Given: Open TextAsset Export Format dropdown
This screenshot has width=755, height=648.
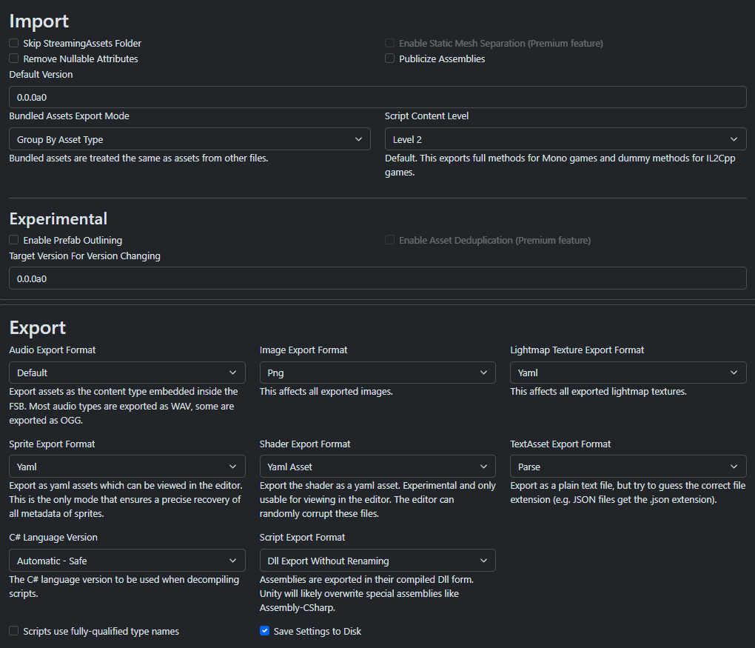Looking at the screenshot, I should click(628, 467).
